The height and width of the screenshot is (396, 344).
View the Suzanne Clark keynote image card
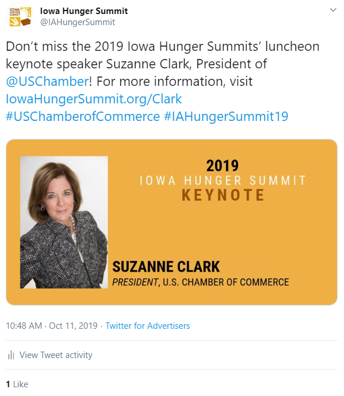172,222
